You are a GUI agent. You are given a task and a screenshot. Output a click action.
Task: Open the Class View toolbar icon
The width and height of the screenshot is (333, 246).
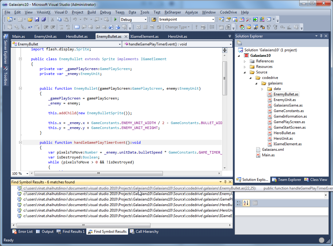(x=242, y=20)
